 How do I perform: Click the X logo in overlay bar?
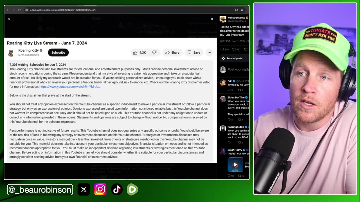coord(84,190)
